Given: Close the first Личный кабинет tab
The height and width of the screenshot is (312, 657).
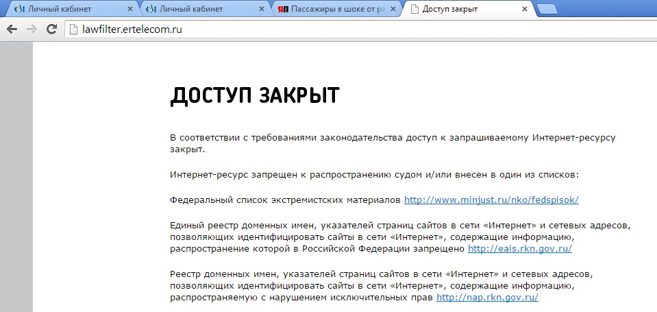Looking at the screenshot, I should pos(130,9).
